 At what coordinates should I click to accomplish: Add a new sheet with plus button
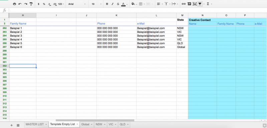[x=11, y=125]
